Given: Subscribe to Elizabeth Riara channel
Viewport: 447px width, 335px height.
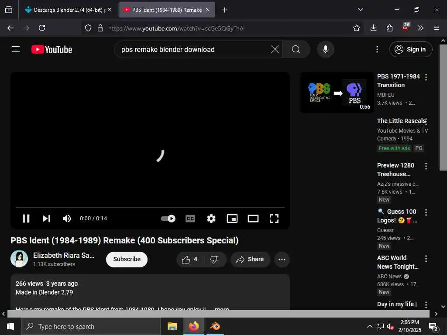Looking at the screenshot, I should pyautogui.click(x=127, y=259).
